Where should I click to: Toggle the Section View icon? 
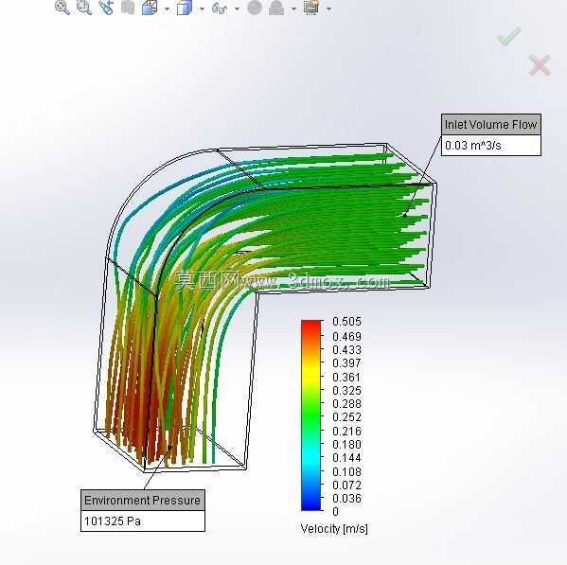tap(128, 8)
